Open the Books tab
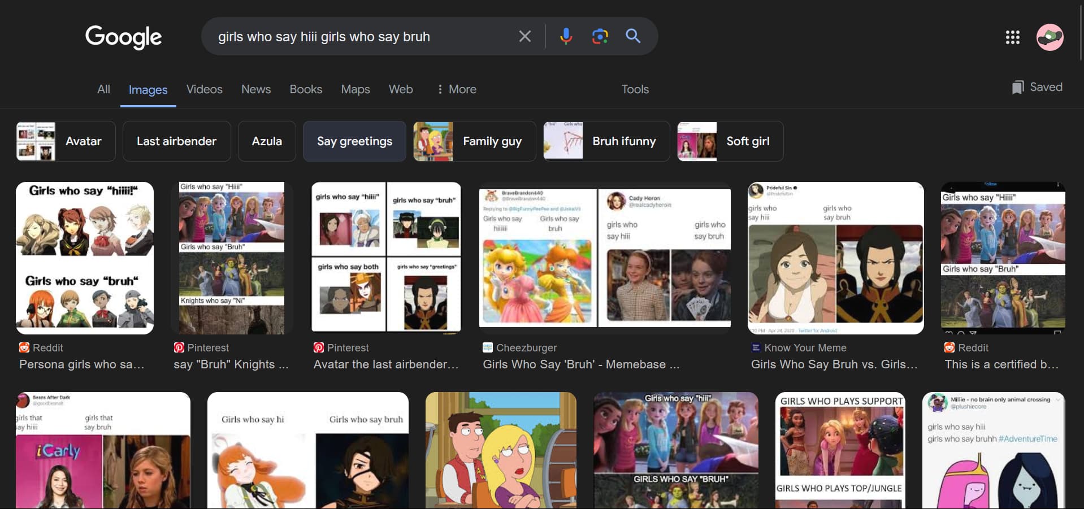 coord(306,89)
